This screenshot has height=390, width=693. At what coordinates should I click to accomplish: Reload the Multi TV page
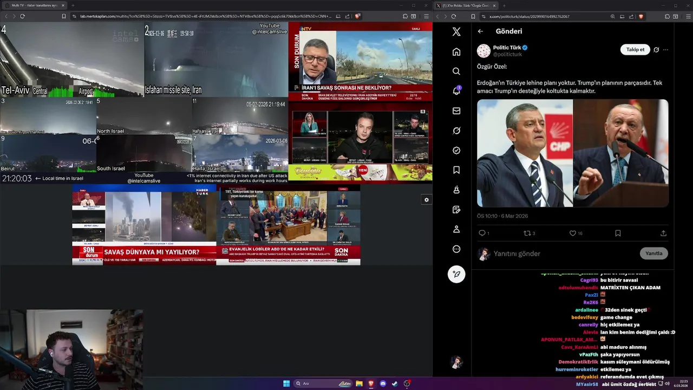tap(22, 16)
